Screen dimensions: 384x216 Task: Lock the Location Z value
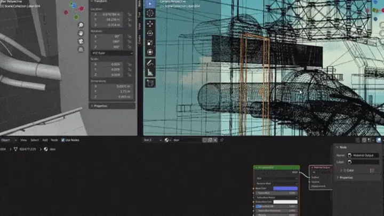click(x=130, y=25)
